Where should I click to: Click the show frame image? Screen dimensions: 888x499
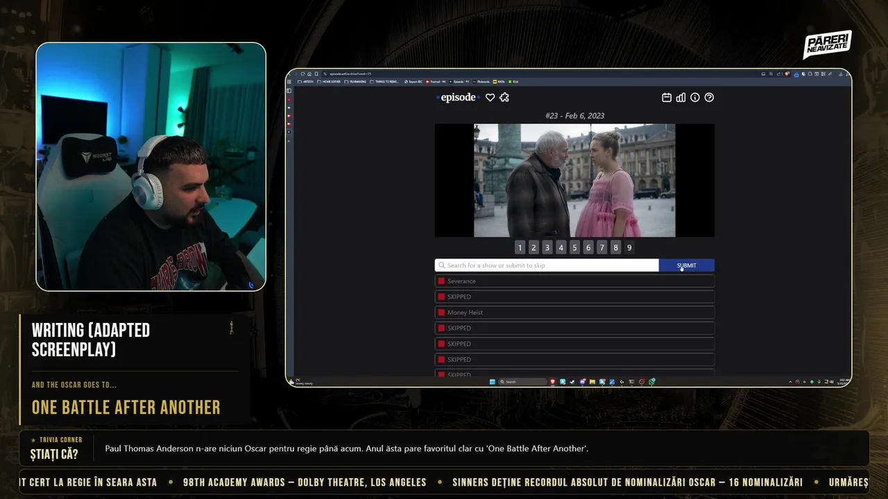point(574,181)
